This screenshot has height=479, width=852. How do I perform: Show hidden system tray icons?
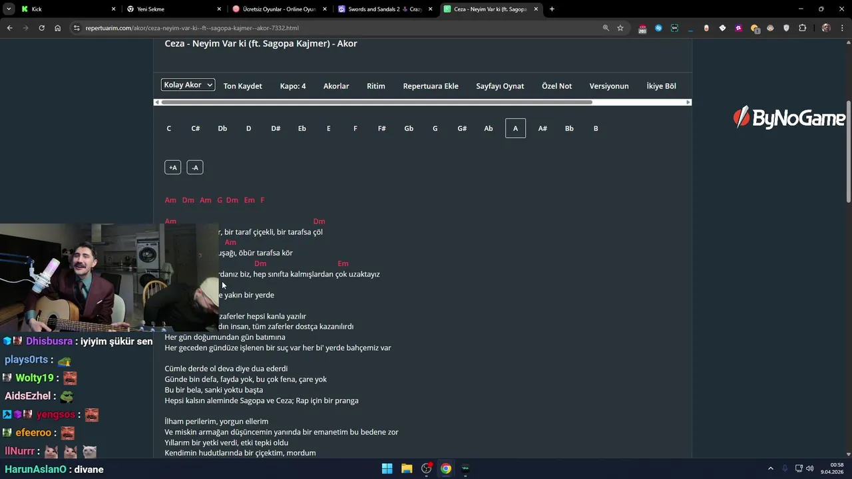tap(771, 468)
